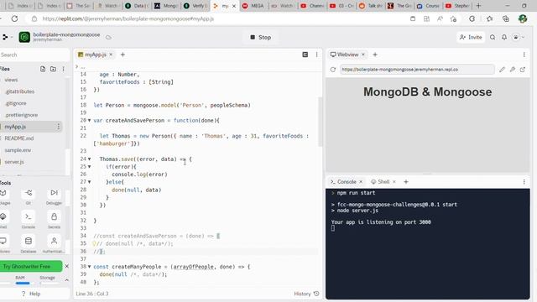This screenshot has height=302, width=537.
Task: Close the myApp.js editor tab
Action: coord(111,55)
